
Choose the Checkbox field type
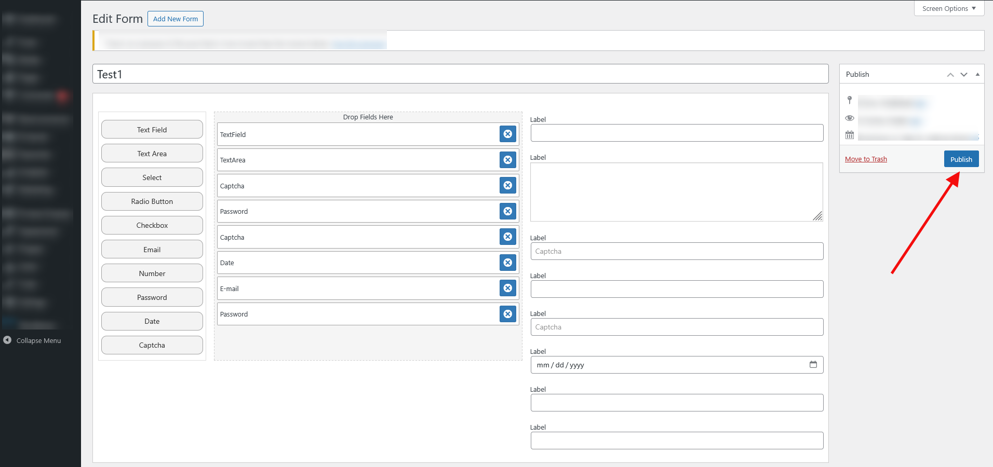[x=152, y=225]
